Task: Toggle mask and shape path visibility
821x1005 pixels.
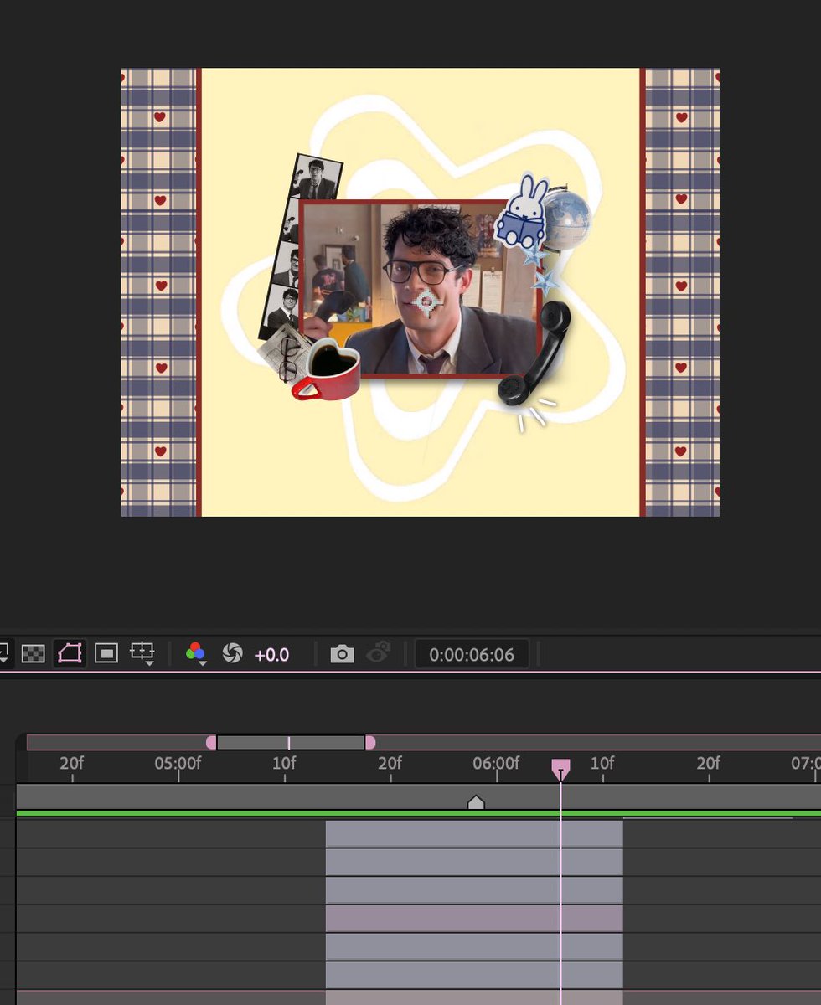Action: click(70, 653)
